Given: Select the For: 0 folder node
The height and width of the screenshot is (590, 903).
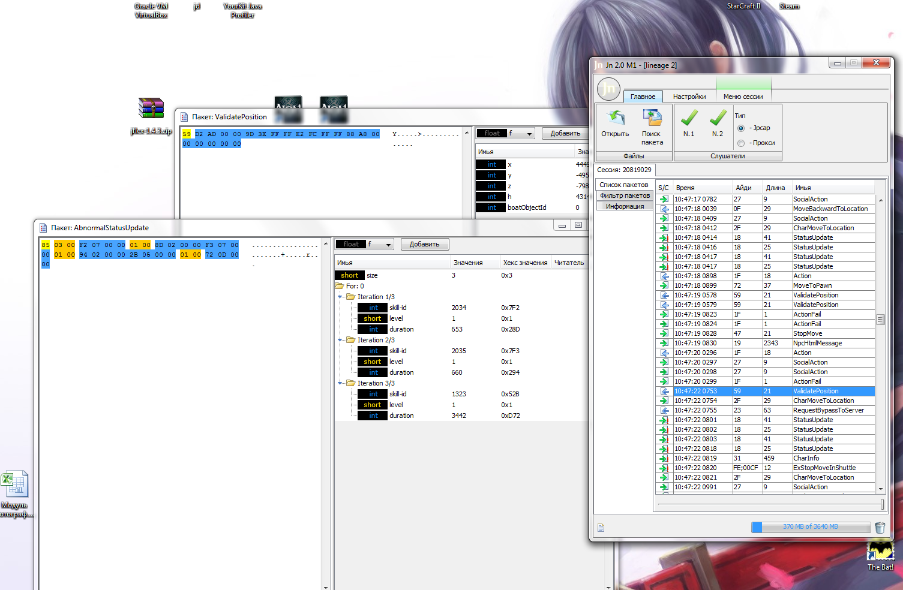Looking at the screenshot, I should [x=350, y=286].
